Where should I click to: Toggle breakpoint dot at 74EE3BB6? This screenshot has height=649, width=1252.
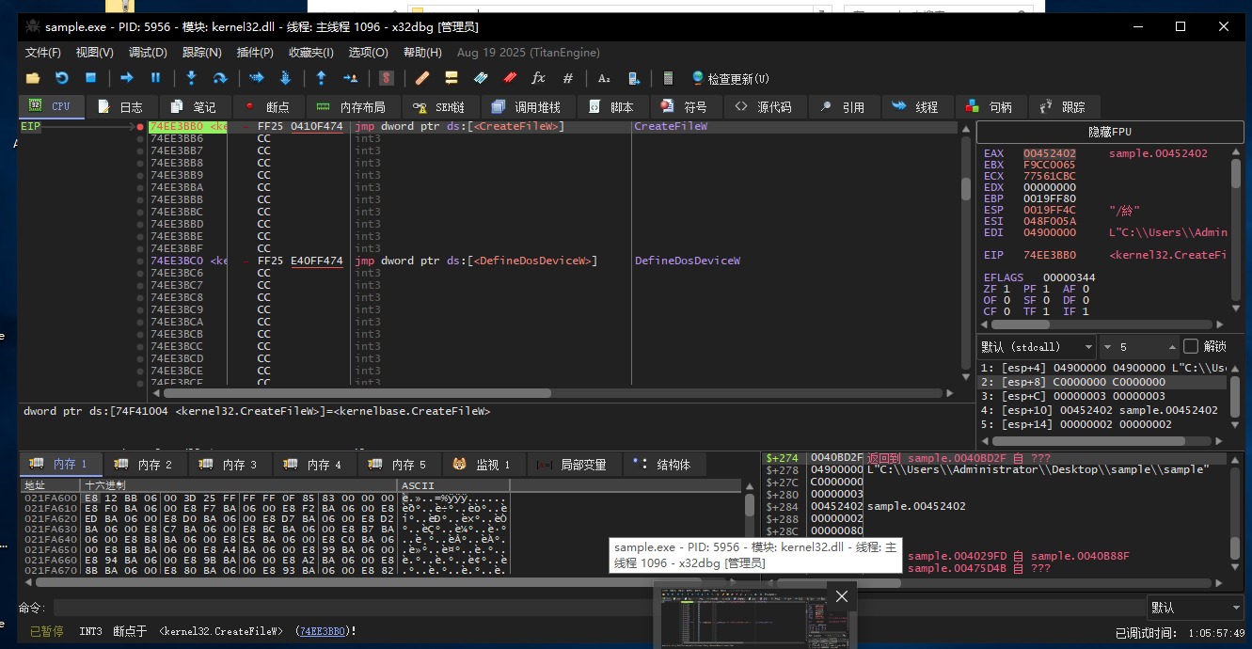point(140,138)
